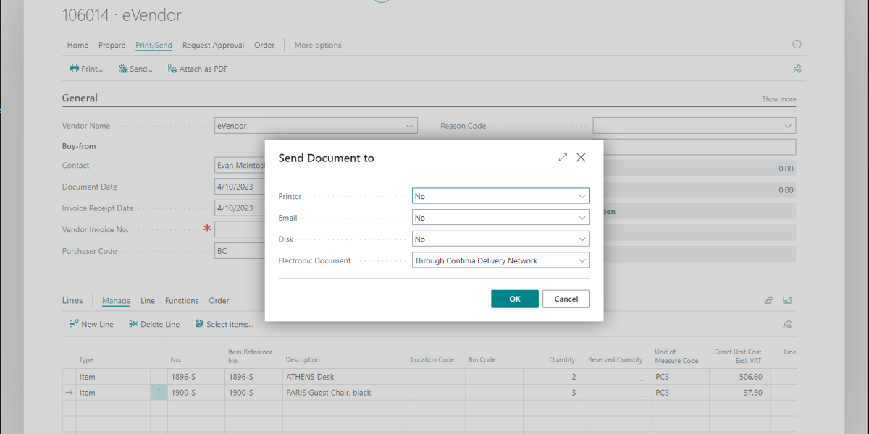Open the Printer dropdown
Screen dimensions: 869x434
[500, 196]
